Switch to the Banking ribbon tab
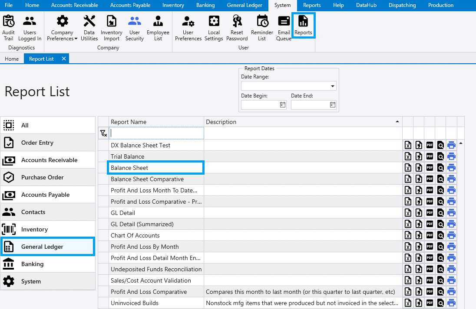 pos(205,5)
